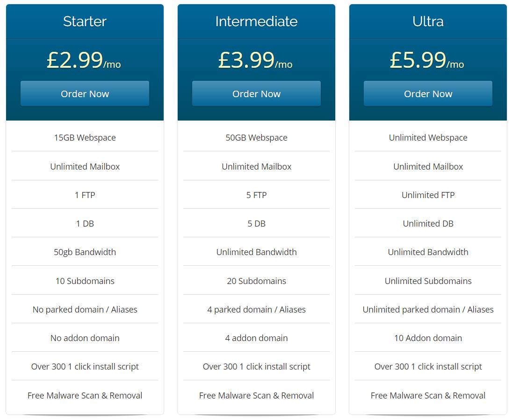Select the Ultra plan heading
The width and height of the screenshot is (512, 420).
click(428, 21)
